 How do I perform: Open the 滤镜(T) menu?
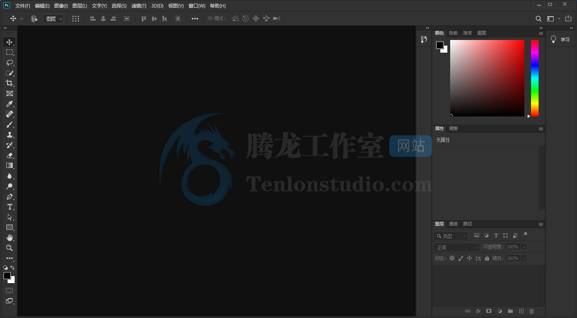coord(139,6)
